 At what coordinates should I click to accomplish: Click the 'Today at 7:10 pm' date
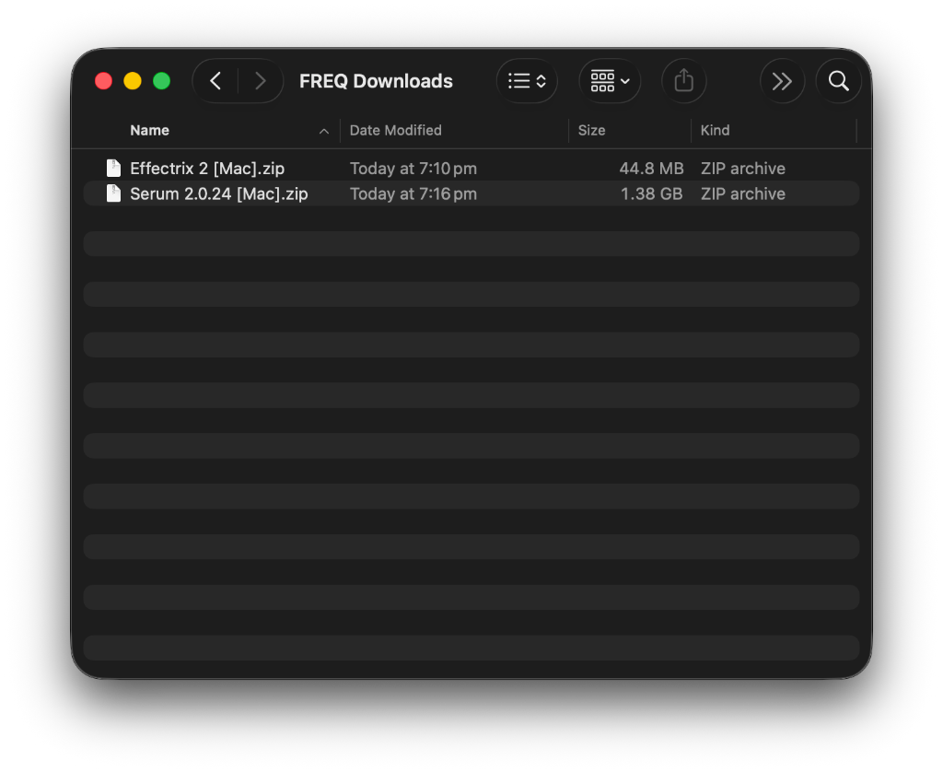(413, 169)
